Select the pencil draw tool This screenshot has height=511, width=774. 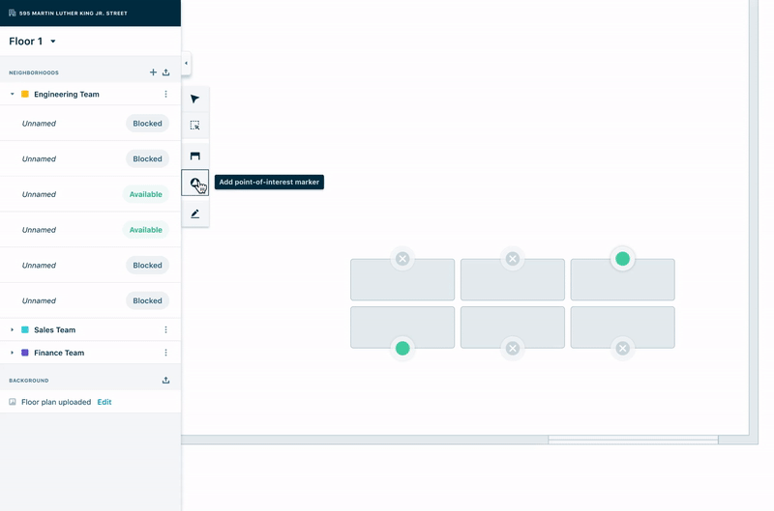point(195,213)
